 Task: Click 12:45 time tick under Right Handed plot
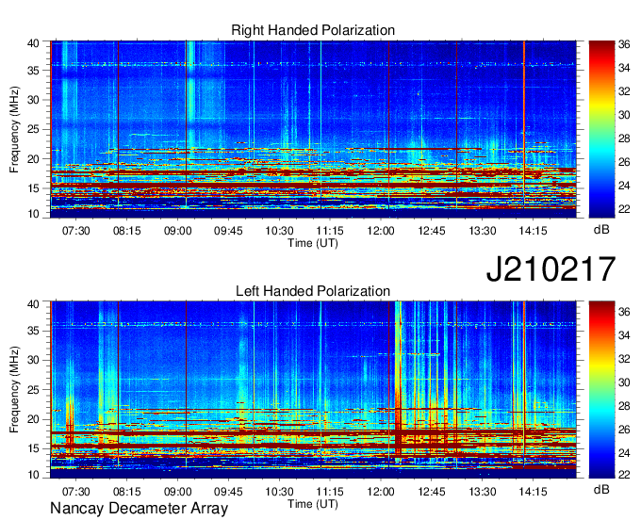point(432,231)
